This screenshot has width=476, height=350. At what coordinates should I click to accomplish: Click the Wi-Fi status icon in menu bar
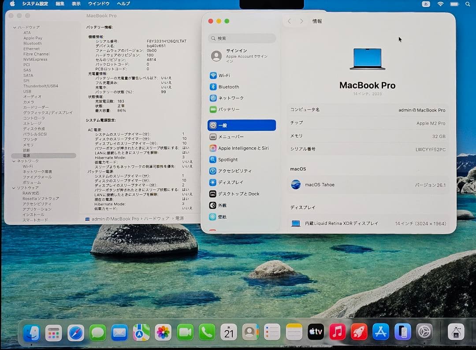pos(440,4)
